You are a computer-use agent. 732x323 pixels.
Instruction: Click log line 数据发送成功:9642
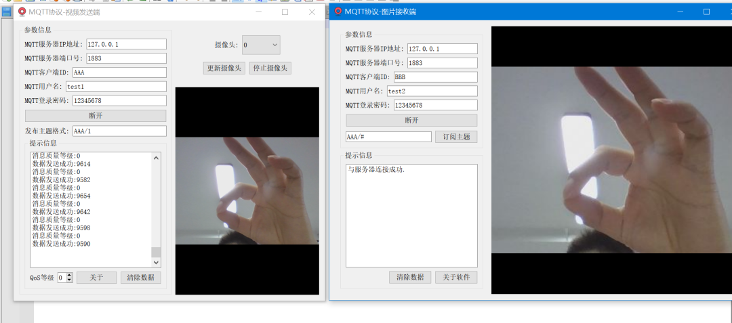tap(61, 211)
